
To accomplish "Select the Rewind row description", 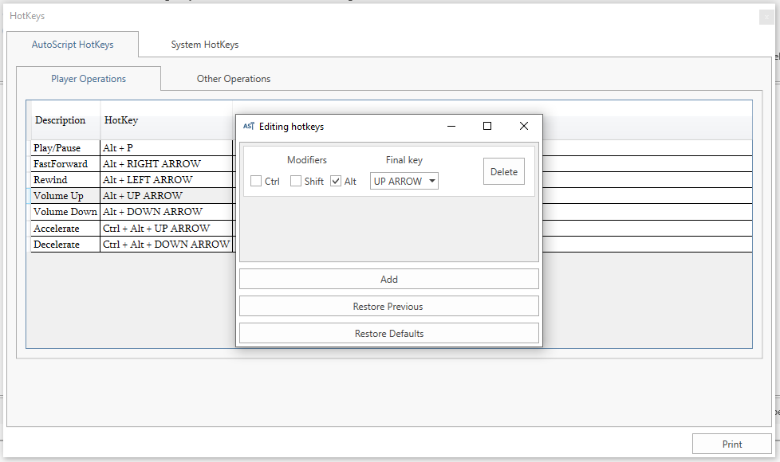I will coord(65,180).
